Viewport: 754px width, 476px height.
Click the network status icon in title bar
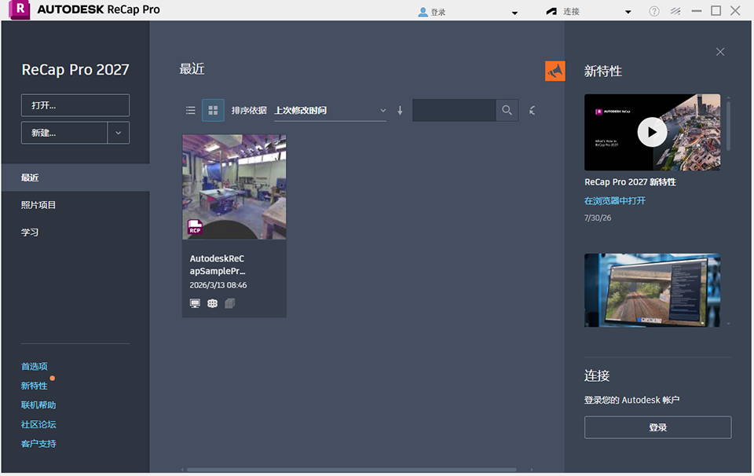tap(675, 11)
